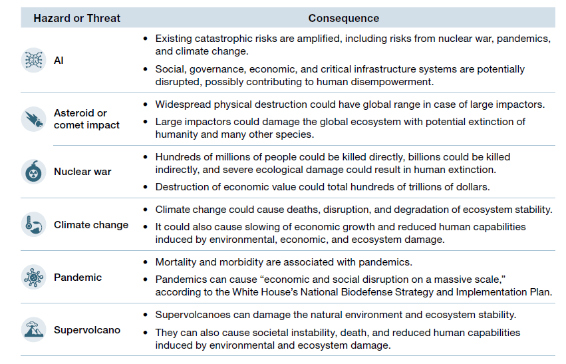Click the "Supervolcano" row label
Image resolution: width=566 pixels, height=364 pixels.
[x=87, y=329]
